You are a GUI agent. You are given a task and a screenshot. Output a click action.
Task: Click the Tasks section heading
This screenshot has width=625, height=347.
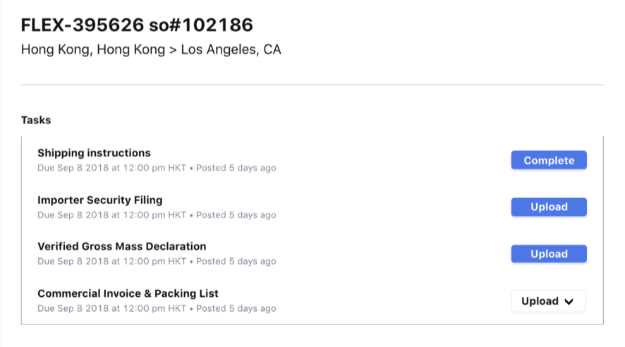[x=36, y=120]
